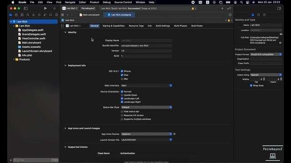Image resolution: width=291 pixels, height=163 pixels.
Task: Toggle code review mode arrows icon
Action: point(229,8)
